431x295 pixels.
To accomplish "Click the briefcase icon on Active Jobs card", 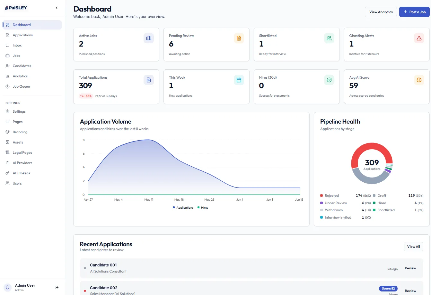I will coord(149,38).
